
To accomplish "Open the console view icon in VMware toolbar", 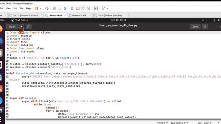I will [96, 8].
